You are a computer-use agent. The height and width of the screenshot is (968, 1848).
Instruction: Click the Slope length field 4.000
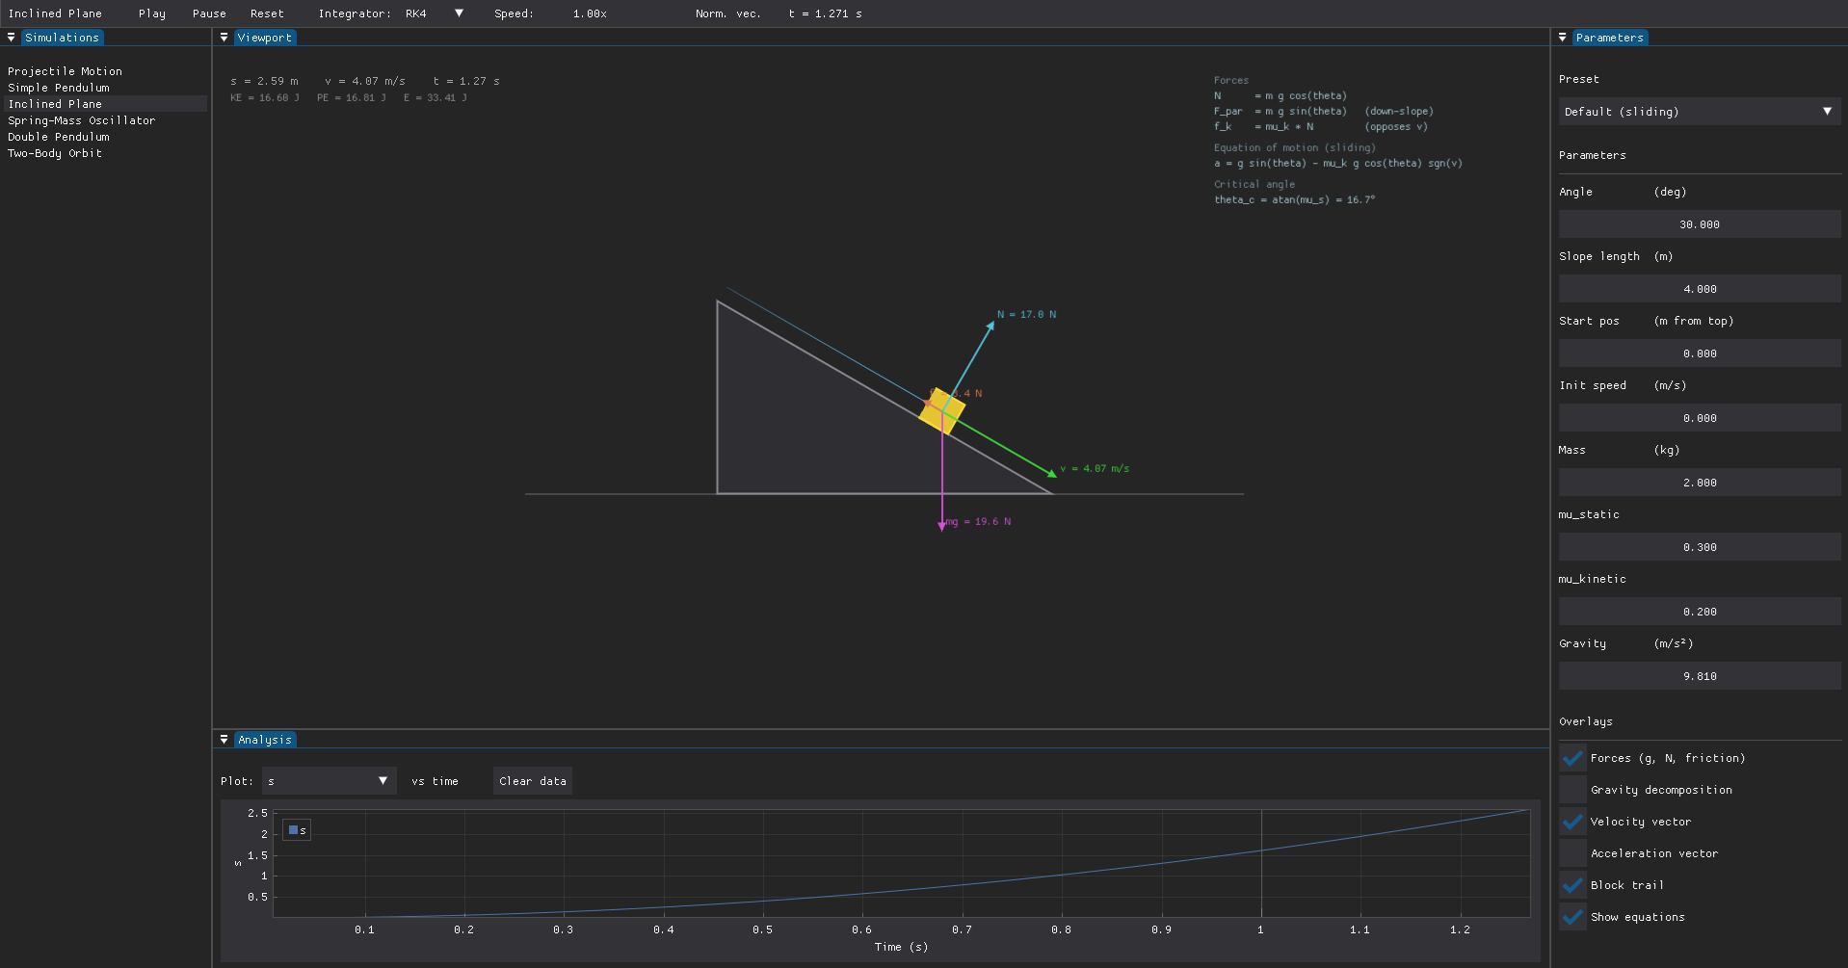click(x=1700, y=289)
